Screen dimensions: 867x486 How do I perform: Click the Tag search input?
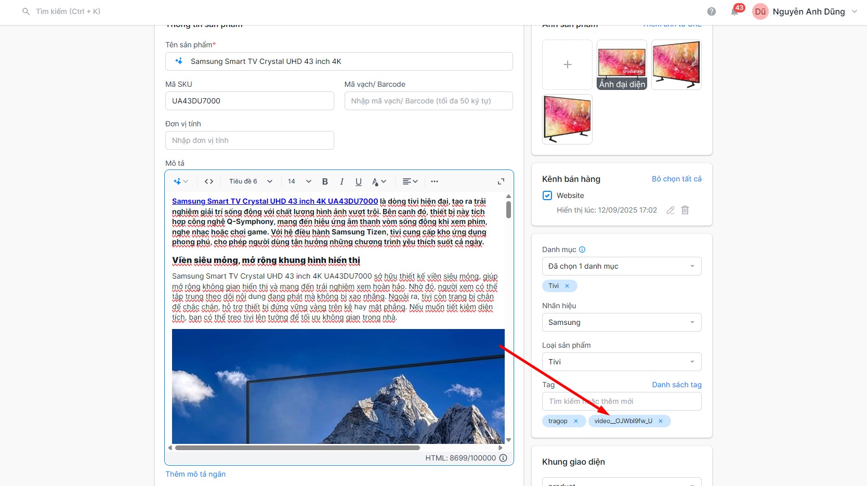(622, 401)
